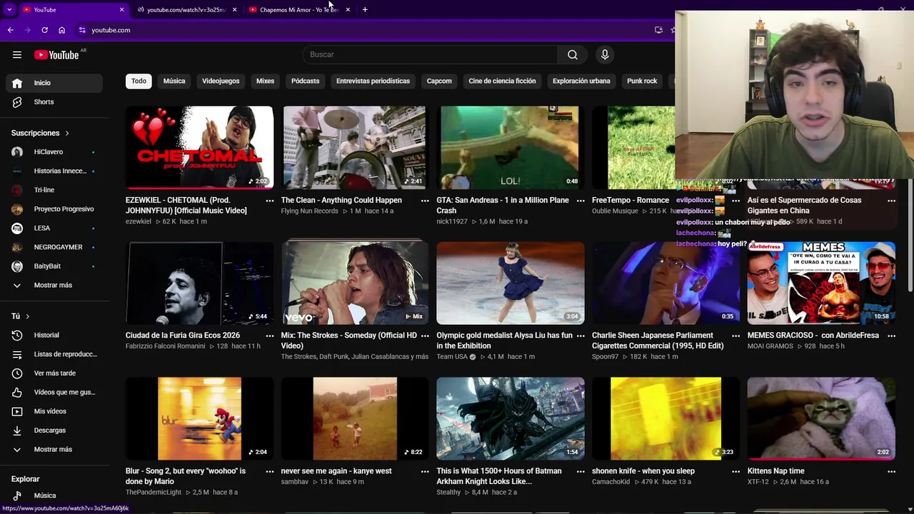Open a new browser tab with the plus icon
Screen dimensions: 914x514
tap(365, 9)
